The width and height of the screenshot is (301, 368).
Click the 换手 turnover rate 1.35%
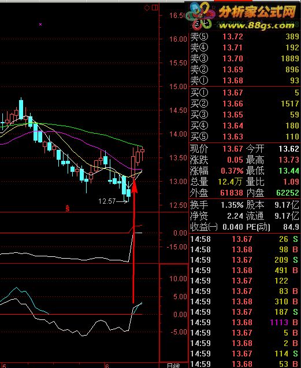coord(232,205)
